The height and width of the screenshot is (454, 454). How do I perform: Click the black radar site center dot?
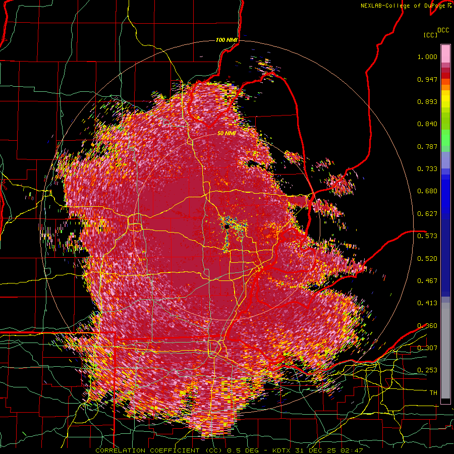pos(228,226)
